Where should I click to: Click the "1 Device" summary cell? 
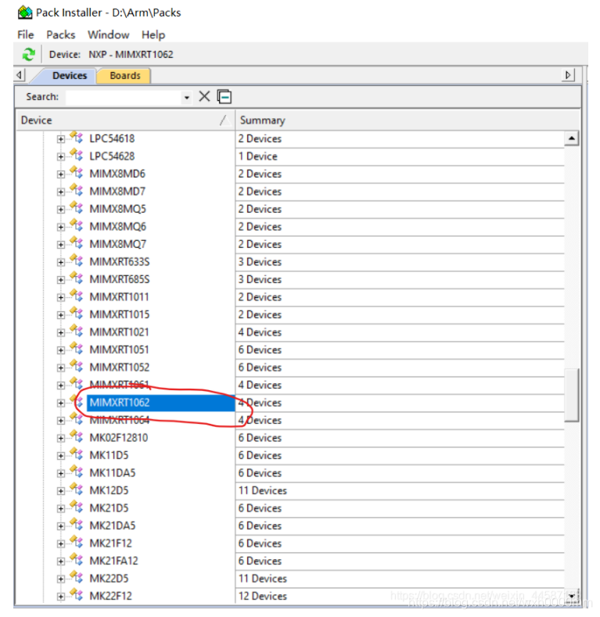point(257,156)
